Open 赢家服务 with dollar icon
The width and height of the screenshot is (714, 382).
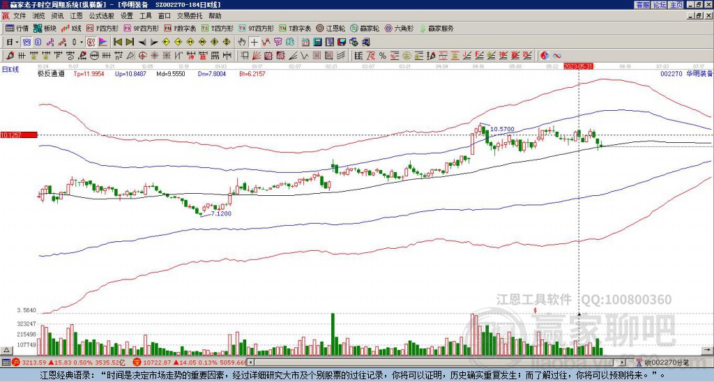(x=436, y=28)
